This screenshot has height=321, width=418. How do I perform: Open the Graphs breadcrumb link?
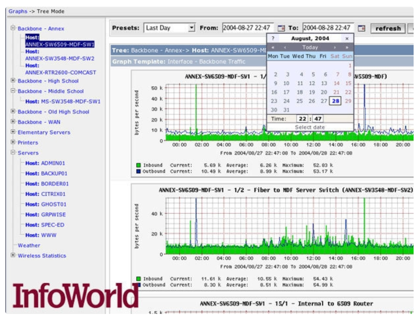18,11
